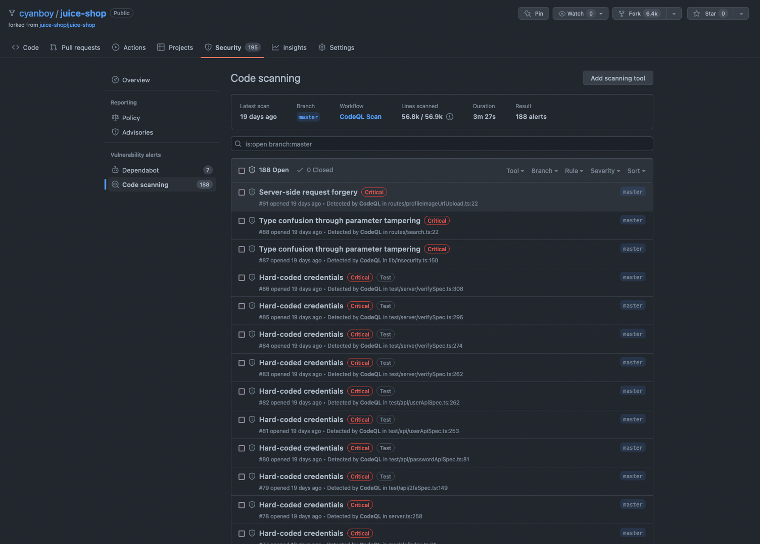
Task: Open the repository Settings tab
Action: click(x=336, y=47)
